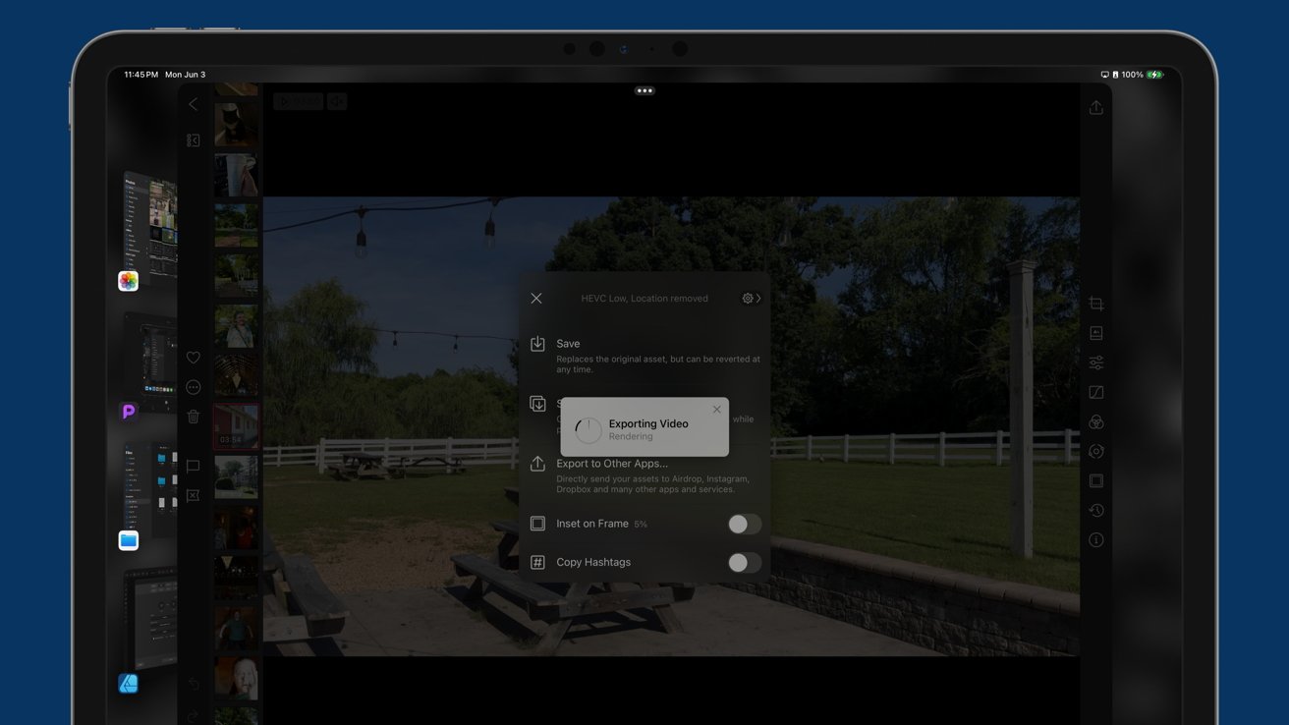Enable the Inset on Frame switch
The image size is (1289, 725).
click(744, 525)
